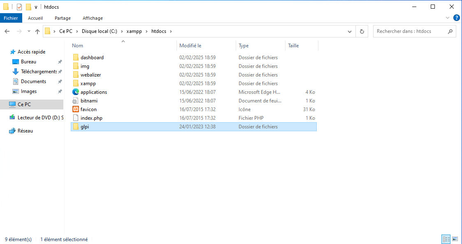
Task: Click the DVD drive icon in sidebar
Action: click(12, 118)
